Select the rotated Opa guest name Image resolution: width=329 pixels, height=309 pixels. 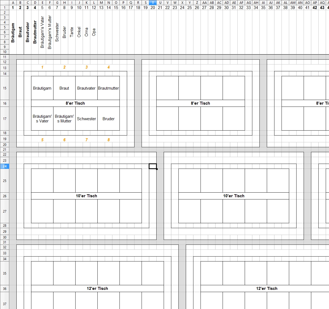pyautogui.click(x=94, y=32)
